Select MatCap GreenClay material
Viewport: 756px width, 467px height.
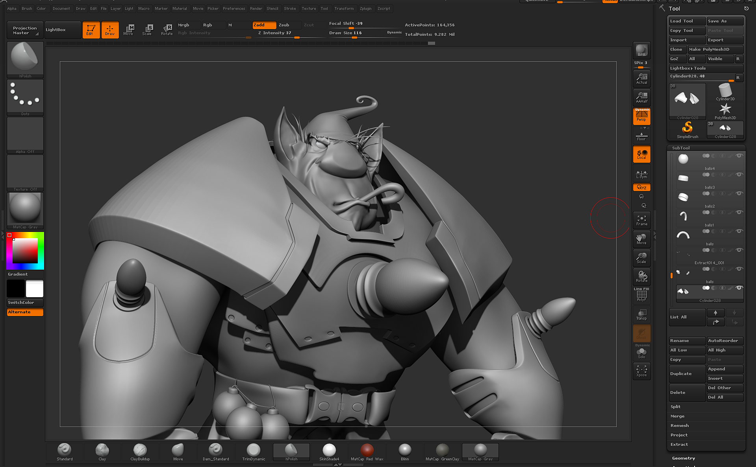point(443,452)
